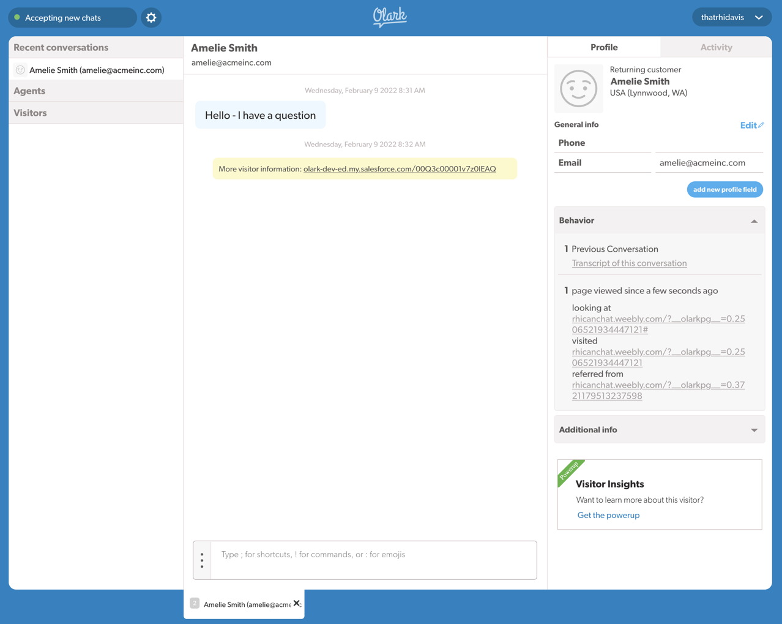Click the emoji icon beside Amelie Smith's conversation
Image resolution: width=782 pixels, height=624 pixels.
21,70
